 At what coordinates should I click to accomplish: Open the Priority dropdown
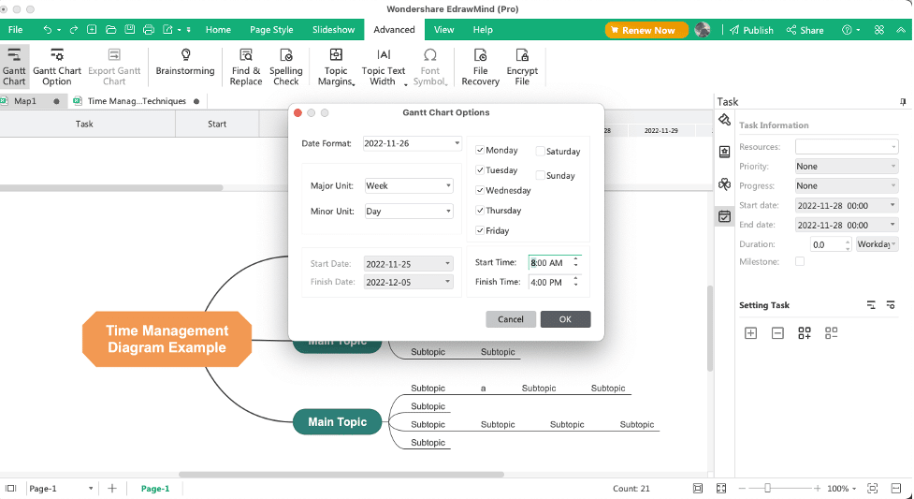click(847, 167)
